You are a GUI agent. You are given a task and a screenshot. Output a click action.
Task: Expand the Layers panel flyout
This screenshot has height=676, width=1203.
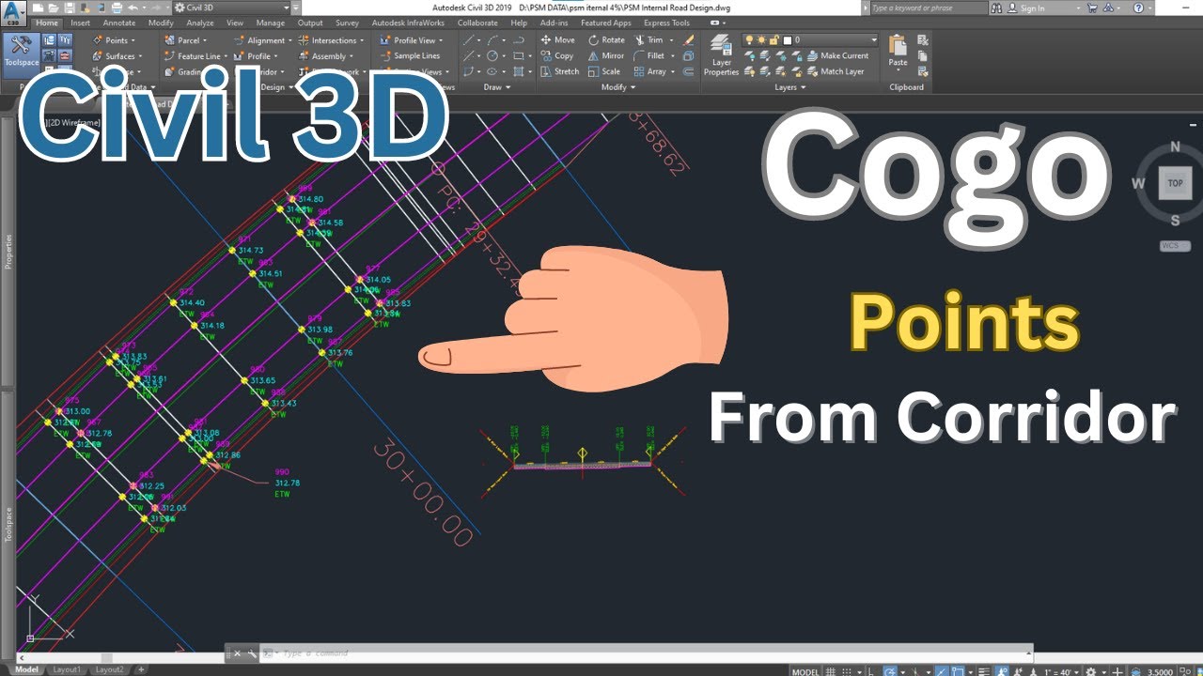tap(790, 87)
